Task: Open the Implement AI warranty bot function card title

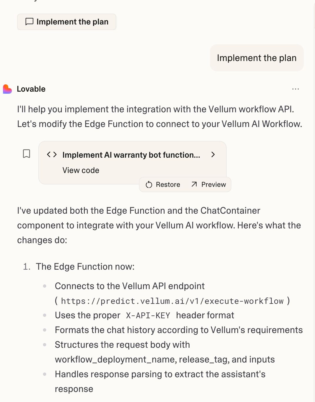Action: click(x=131, y=155)
